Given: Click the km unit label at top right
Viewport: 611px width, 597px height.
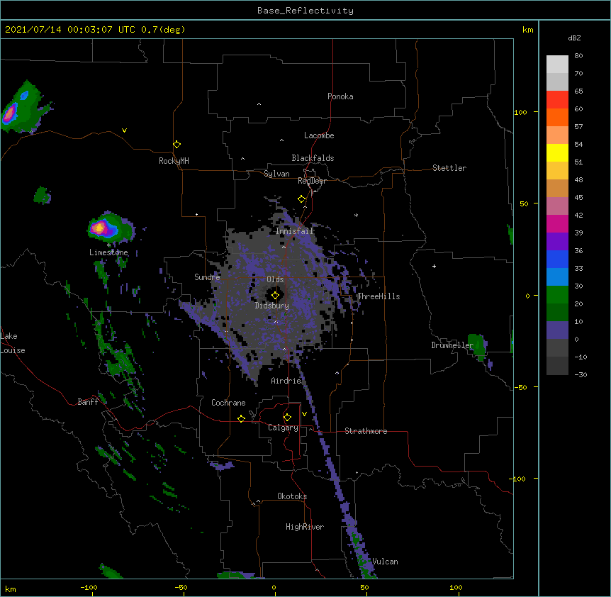Looking at the screenshot, I should point(527,30).
